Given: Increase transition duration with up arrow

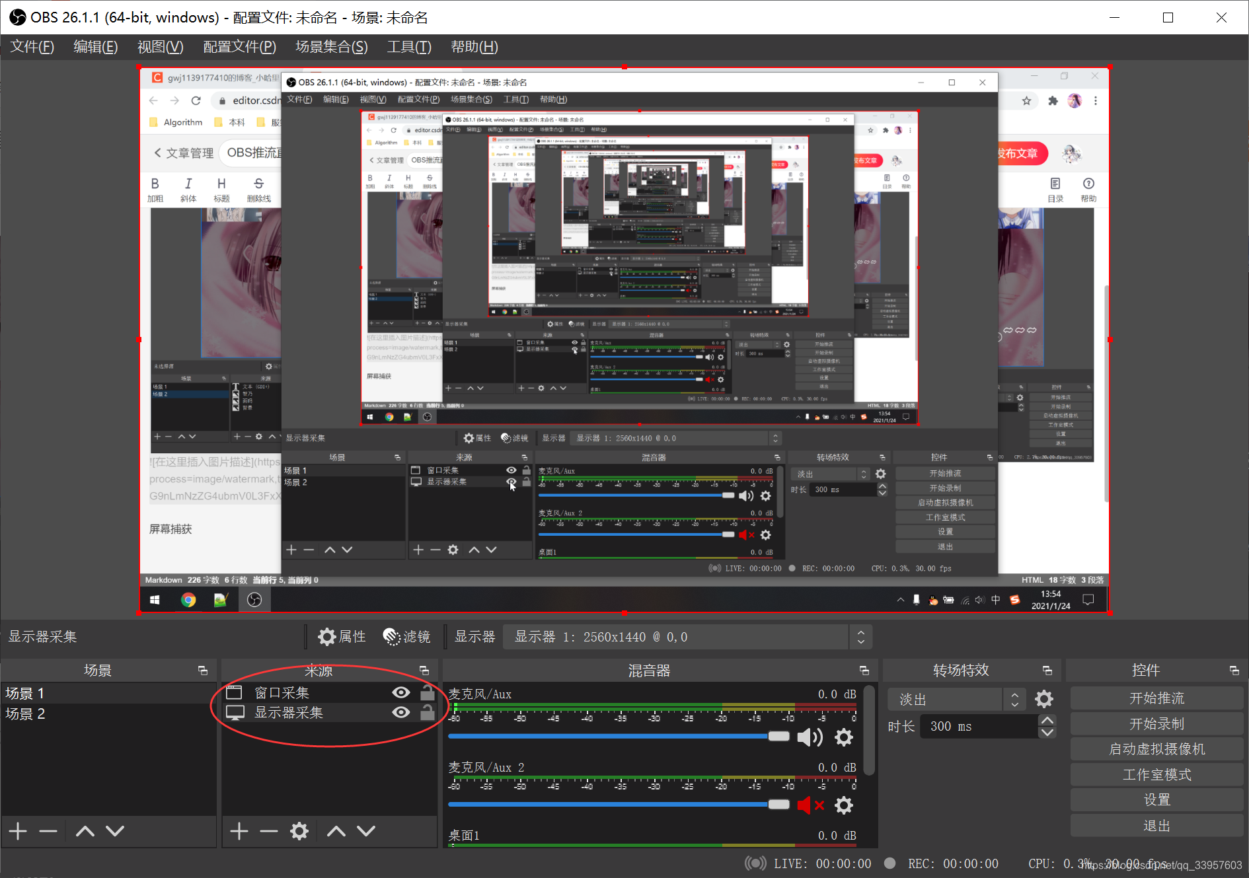Looking at the screenshot, I should click(x=1047, y=720).
